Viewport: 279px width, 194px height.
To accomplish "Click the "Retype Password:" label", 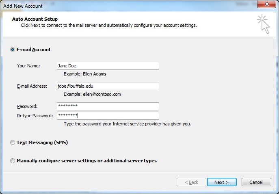I will pyautogui.click(x=35, y=116).
